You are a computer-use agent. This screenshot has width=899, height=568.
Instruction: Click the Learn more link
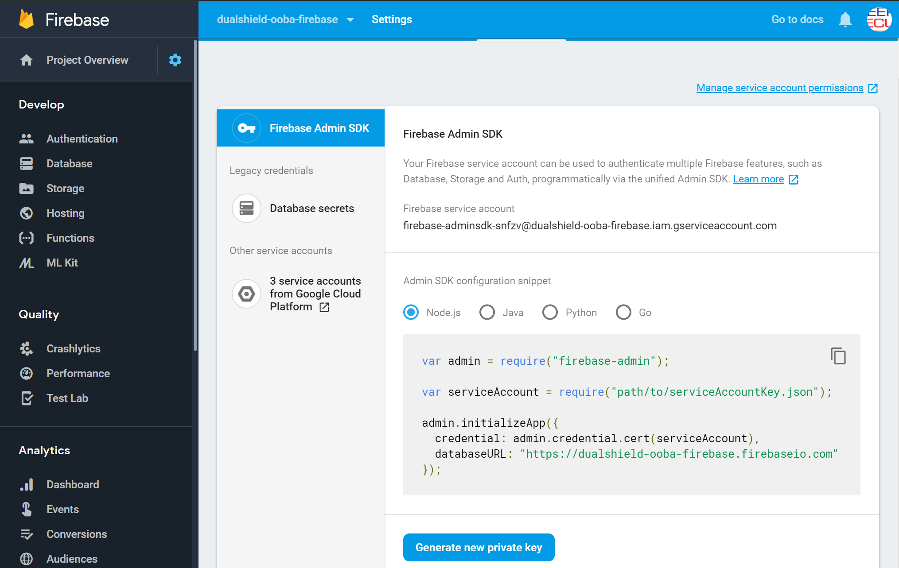point(758,179)
